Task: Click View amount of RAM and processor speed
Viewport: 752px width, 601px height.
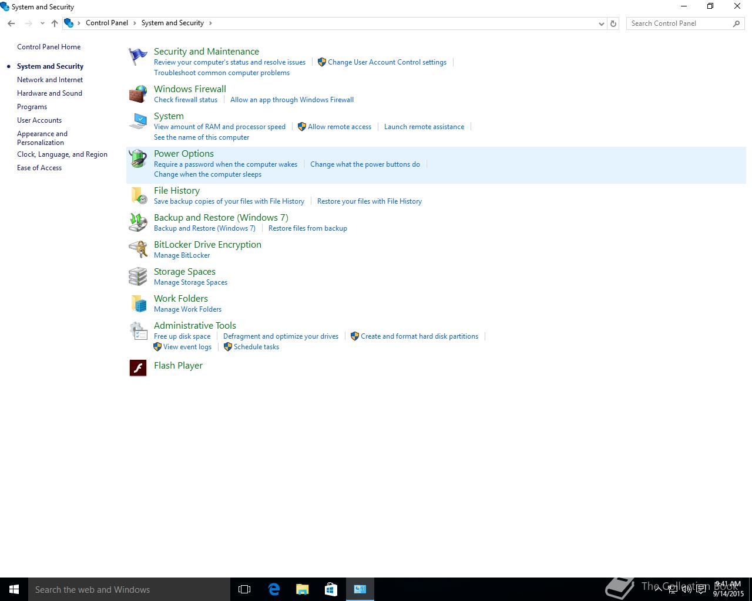Action: pos(220,127)
